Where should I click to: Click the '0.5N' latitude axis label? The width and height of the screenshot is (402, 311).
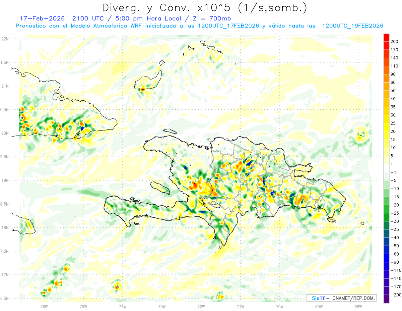(x=5, y=110)
